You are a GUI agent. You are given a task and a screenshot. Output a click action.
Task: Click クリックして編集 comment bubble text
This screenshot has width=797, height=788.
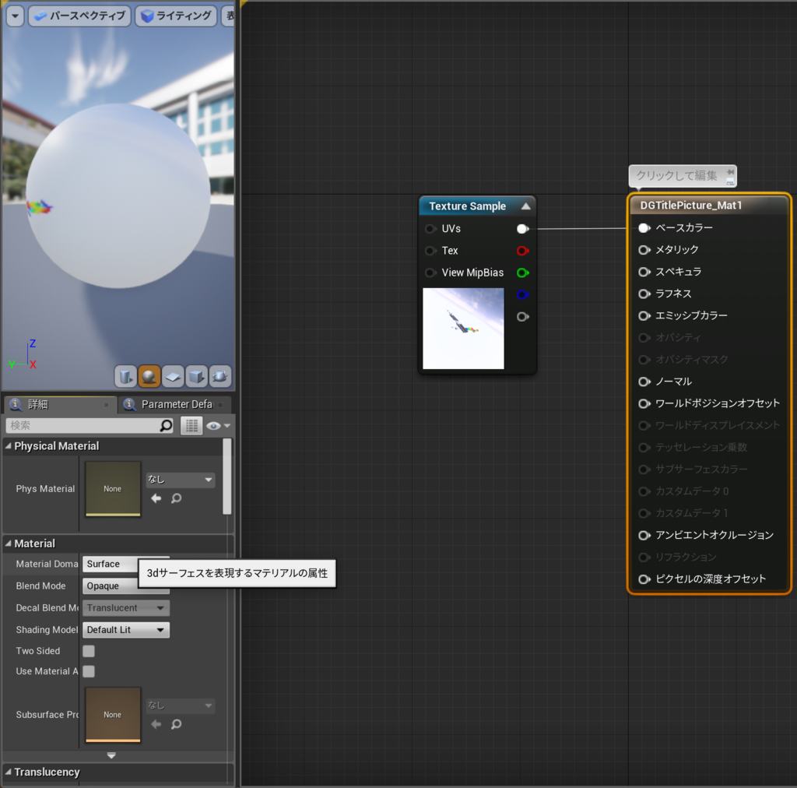676,175
